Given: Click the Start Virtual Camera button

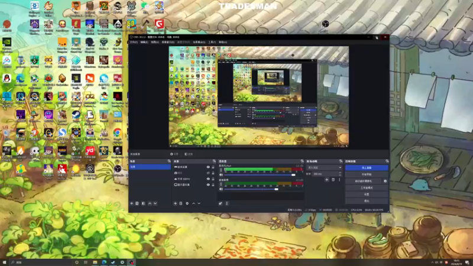Looking at the screenshot, I should coord(364,181).
